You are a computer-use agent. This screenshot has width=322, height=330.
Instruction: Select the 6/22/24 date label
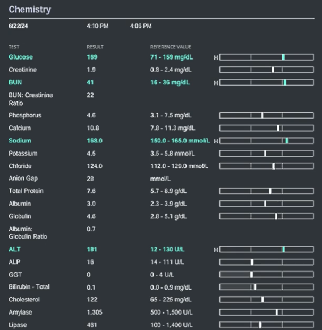point(18,26)
